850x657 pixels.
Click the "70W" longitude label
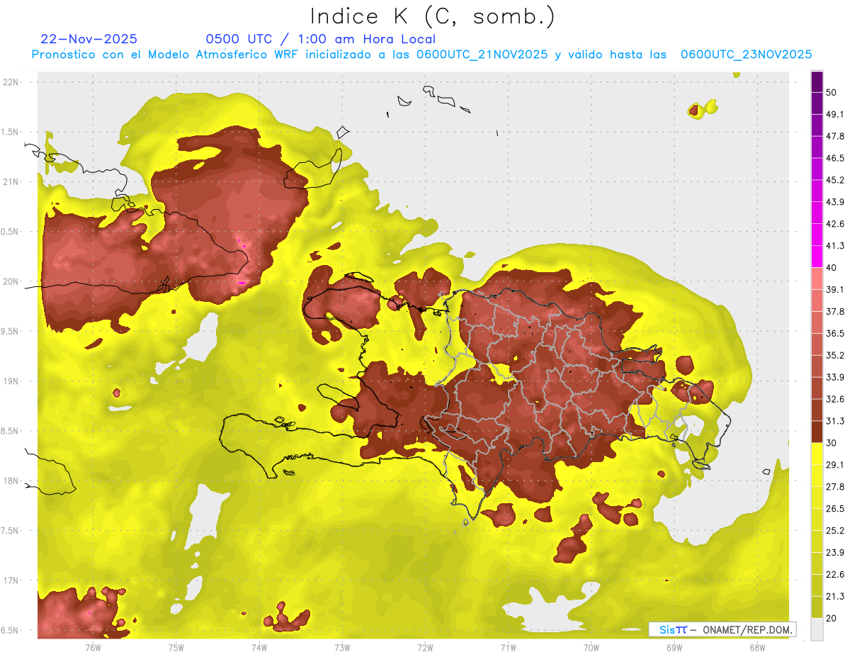tap(591, 647)
